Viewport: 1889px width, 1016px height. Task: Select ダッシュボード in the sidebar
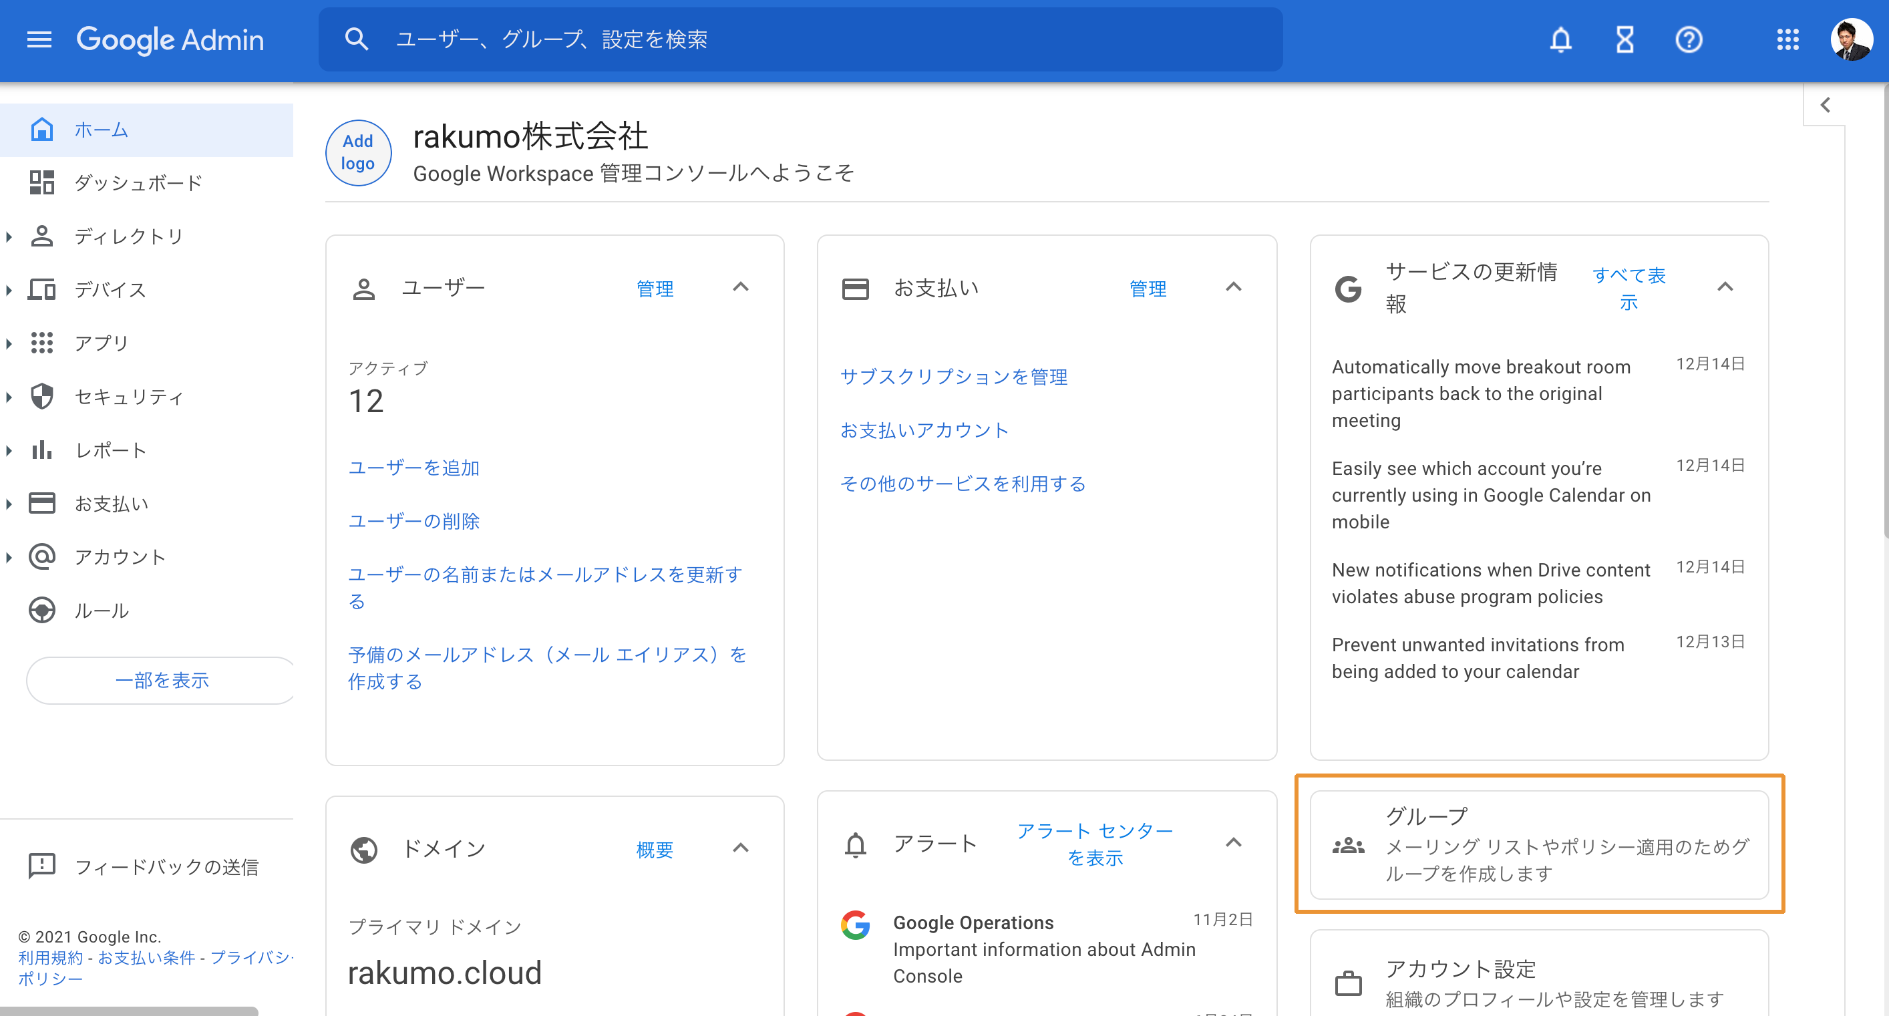tap(147, 182)
